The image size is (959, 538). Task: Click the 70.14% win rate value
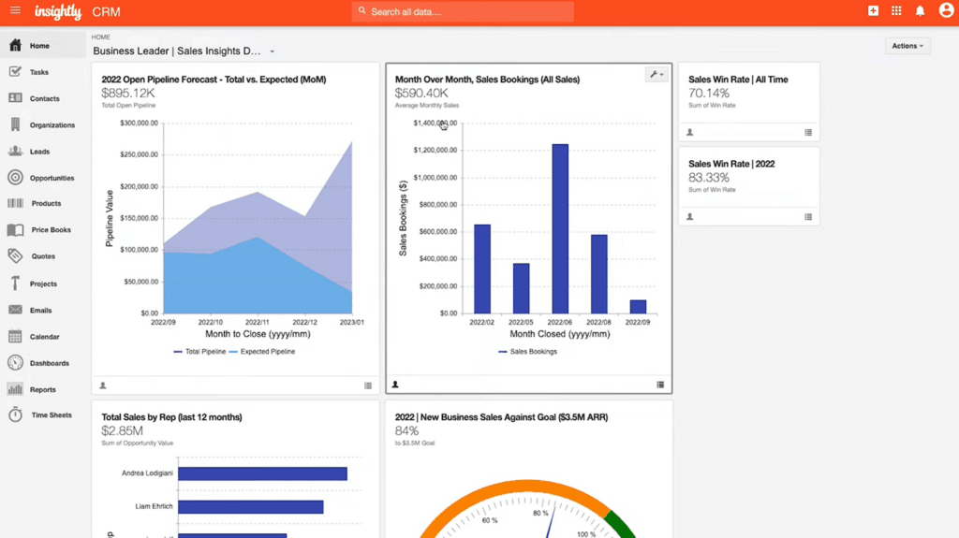point(709,93)
